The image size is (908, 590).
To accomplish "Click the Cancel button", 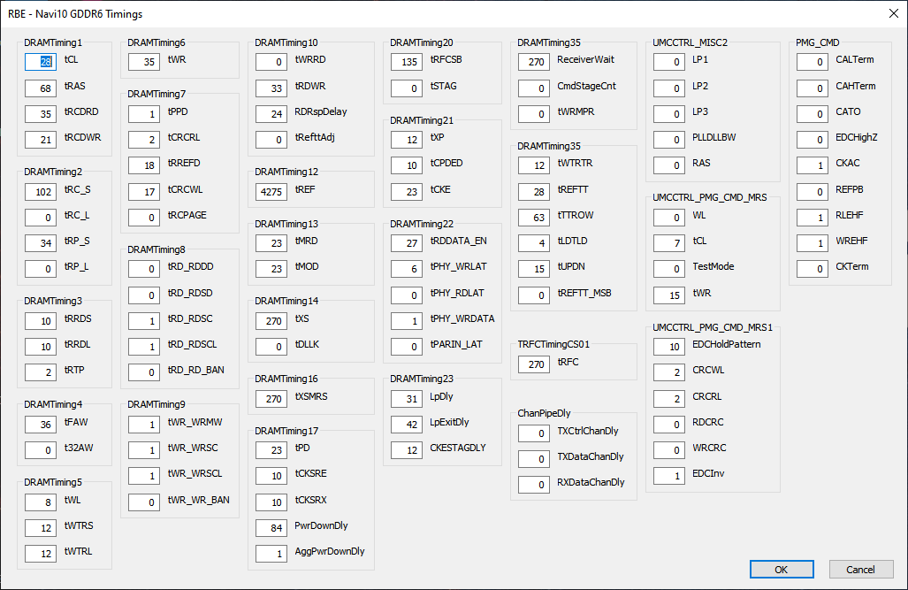I will point(860,570).
